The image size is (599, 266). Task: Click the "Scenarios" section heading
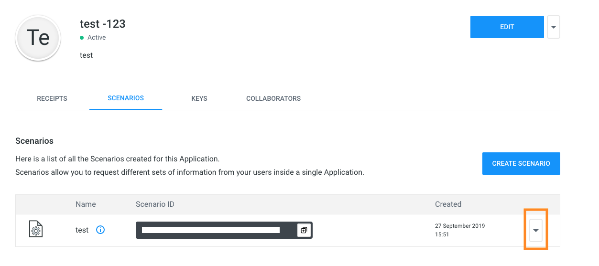(34, 141)
